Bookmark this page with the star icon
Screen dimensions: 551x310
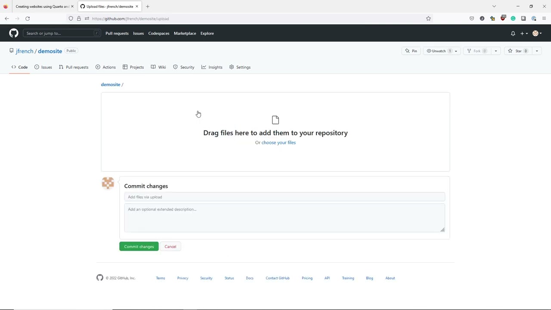[428, 19]
